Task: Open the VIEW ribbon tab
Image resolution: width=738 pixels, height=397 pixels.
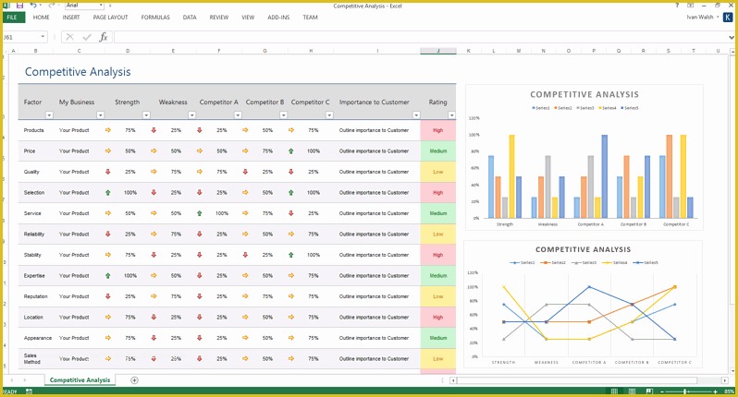Action: tap(248, 18)
